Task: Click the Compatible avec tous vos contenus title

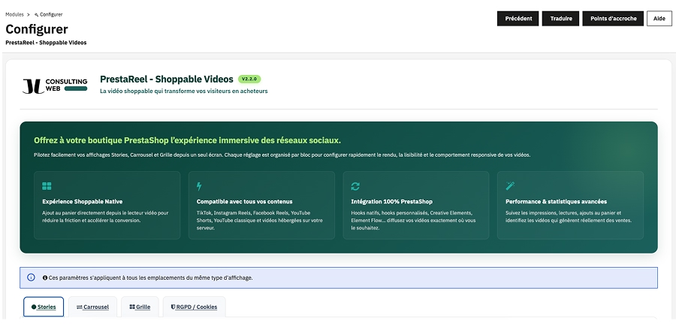Action: 244,201
